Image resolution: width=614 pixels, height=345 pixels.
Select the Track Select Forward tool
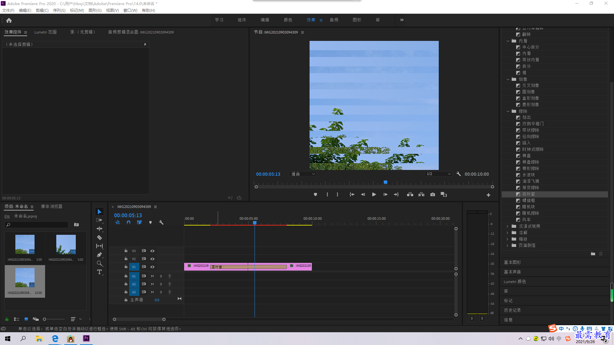click(x=99, y=220)
